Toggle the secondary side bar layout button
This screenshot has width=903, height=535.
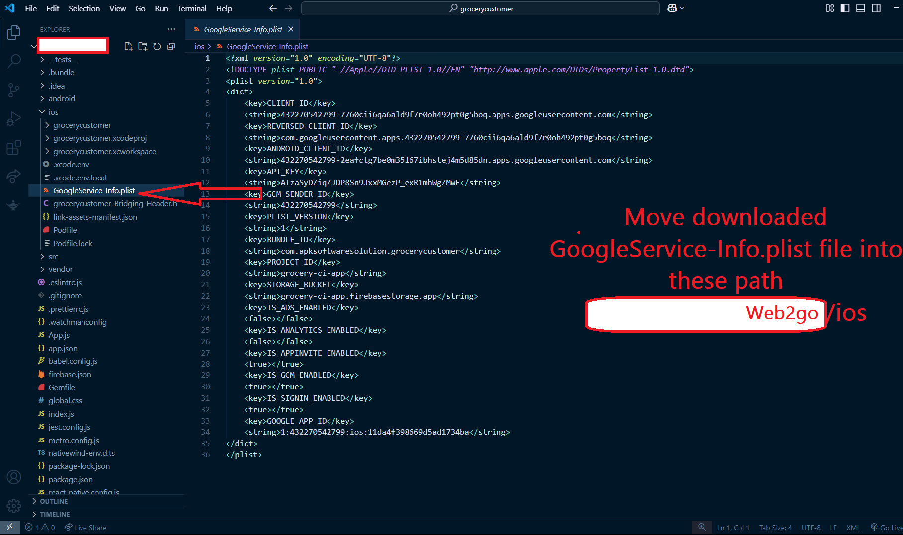point(876,8)
